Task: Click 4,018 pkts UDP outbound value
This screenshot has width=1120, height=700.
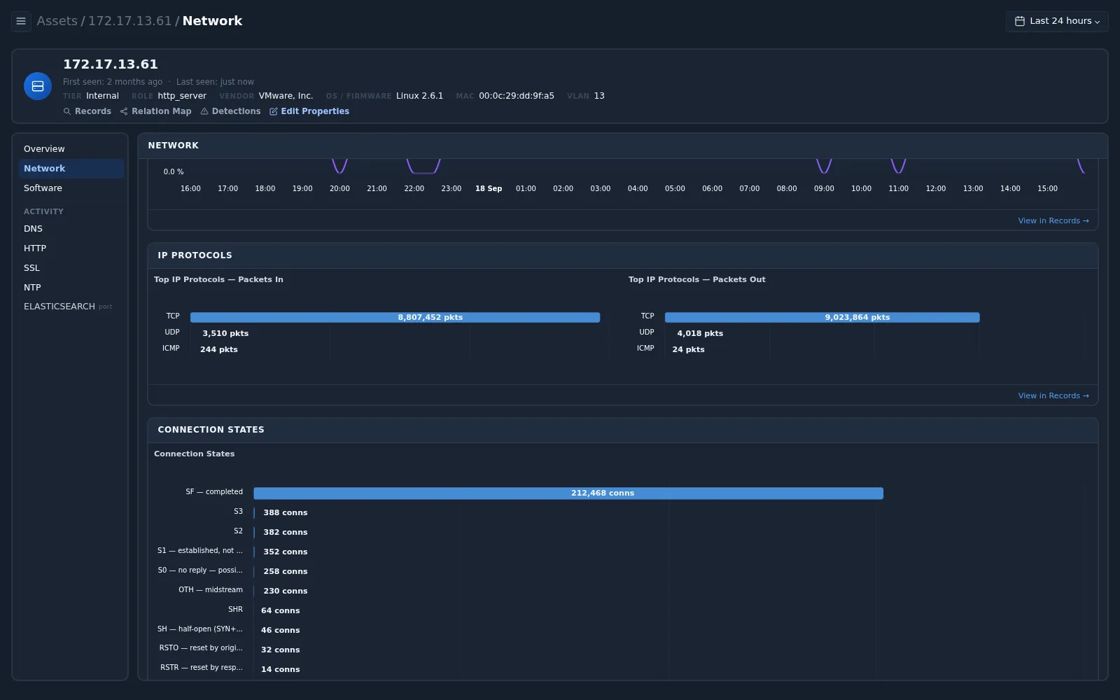Action: tap(700, 334)
